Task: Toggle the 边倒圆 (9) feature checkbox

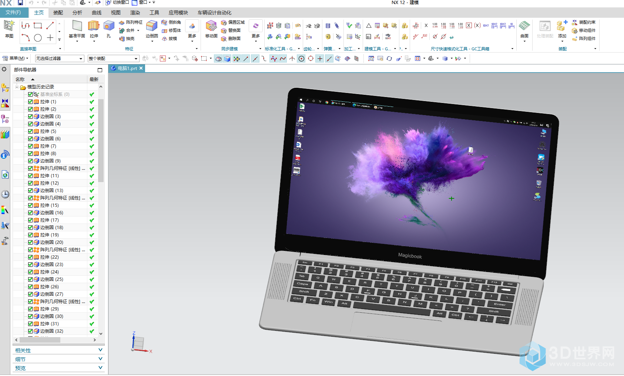Action: pyautogui.click(x=30, y=161)
